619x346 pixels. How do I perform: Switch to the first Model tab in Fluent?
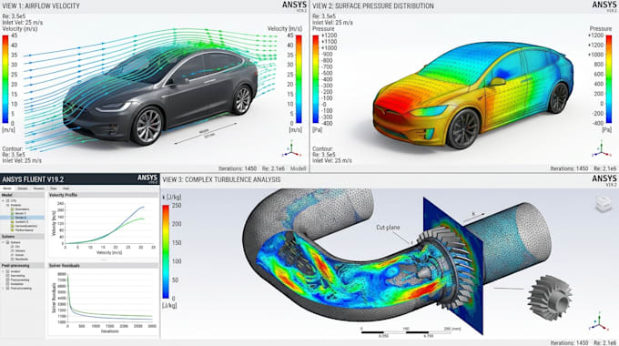point(7,188)
